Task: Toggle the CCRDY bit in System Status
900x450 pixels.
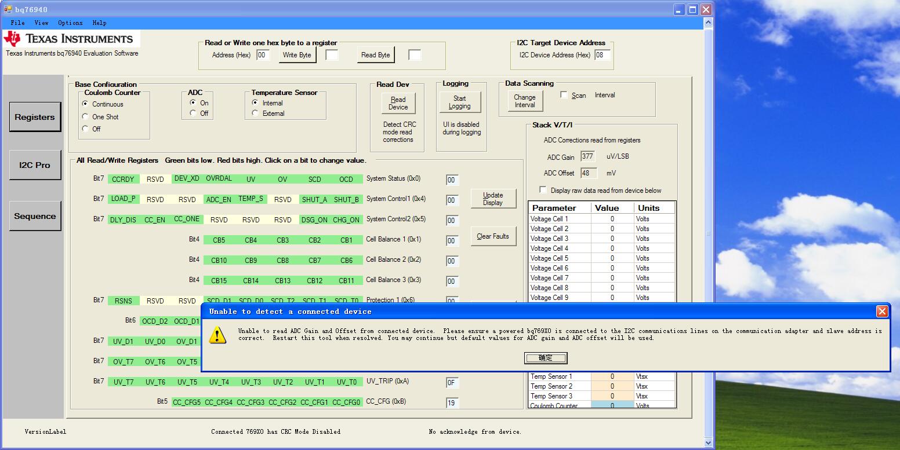Action: (123, 179)
